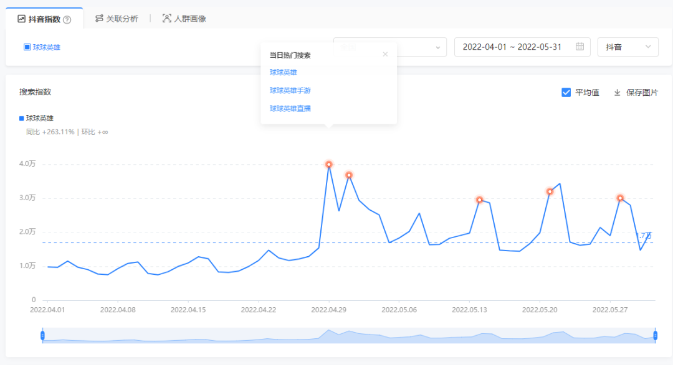Open the 球球英雄直播 hot search link
The width and height of the screenshot is (673, 365).
click(290, 108)
